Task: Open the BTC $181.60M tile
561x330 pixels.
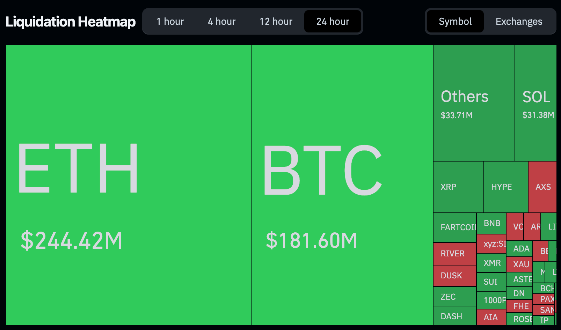Action: tap(342, 185)
